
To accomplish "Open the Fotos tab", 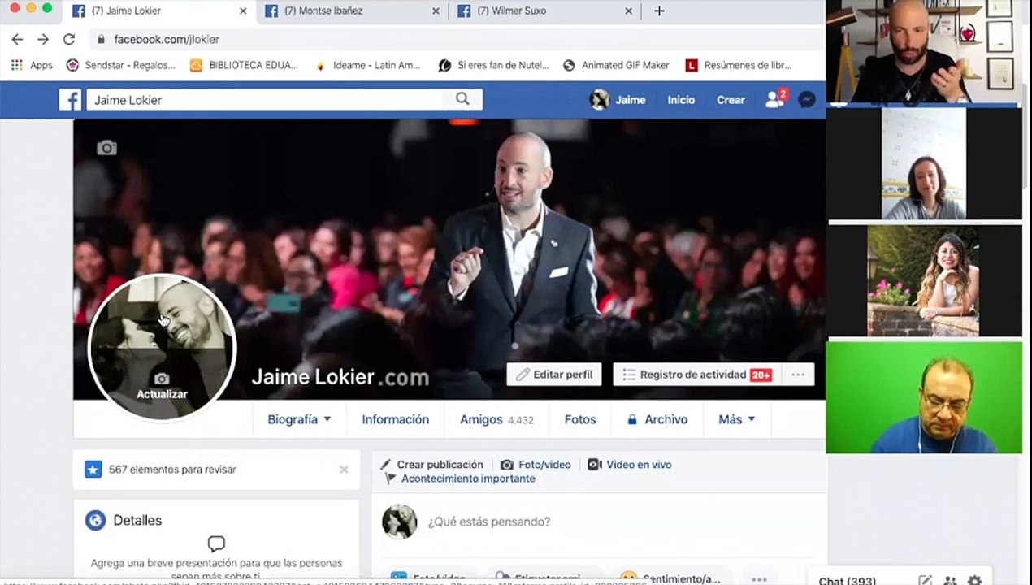I will coord(580,419).
